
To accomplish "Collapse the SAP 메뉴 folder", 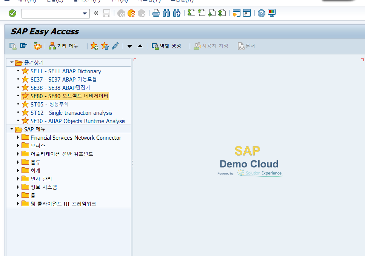I will (x=12, y=129).
